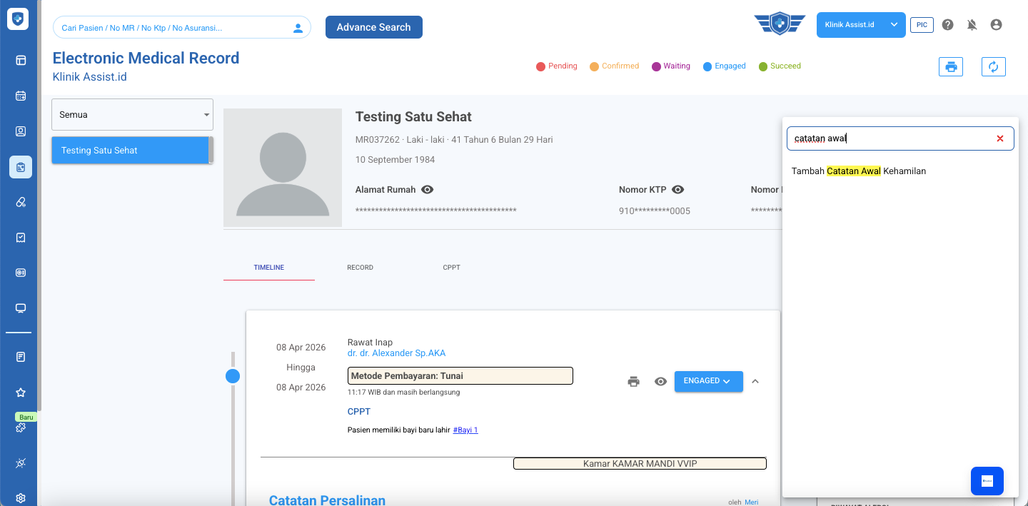Collapse the visit card chevron
This screenshot has height=506, width=1028.
pyautogui.click(x=755, y=381)
